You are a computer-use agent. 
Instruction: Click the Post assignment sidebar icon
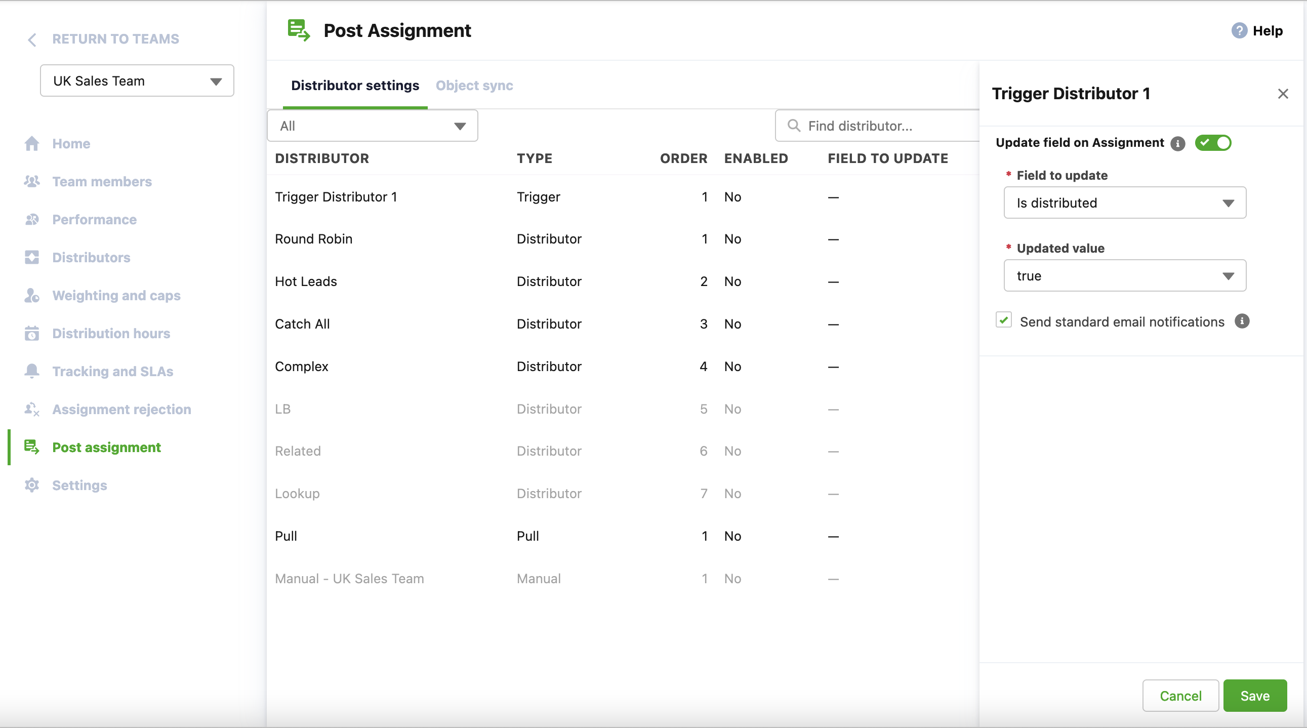click(x=32, y=447)
